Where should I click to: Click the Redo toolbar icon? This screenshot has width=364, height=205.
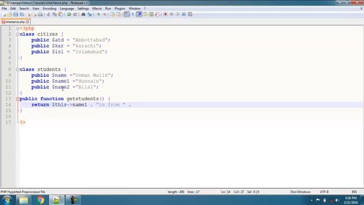(x=75, y=14)
